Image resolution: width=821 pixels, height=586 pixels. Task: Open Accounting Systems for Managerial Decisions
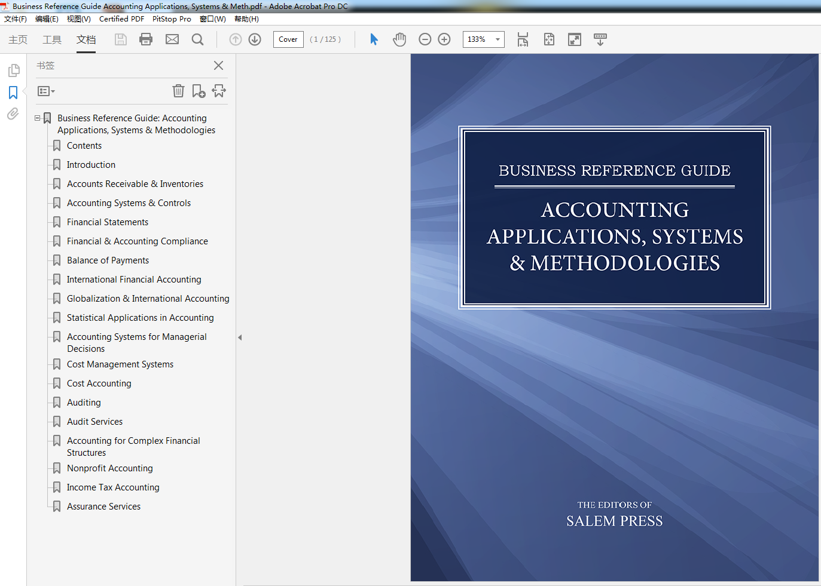[x=137, y=343]
